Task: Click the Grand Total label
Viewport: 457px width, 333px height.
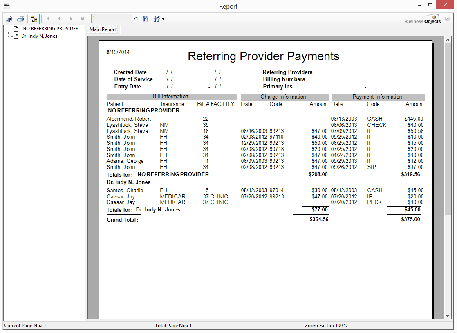Action: point(122,220)
